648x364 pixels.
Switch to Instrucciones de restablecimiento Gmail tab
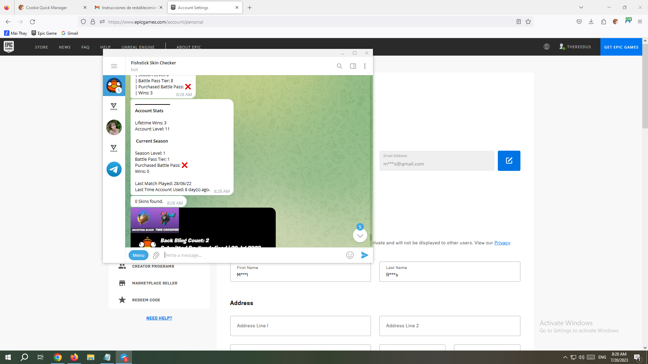tap(128, 7)
